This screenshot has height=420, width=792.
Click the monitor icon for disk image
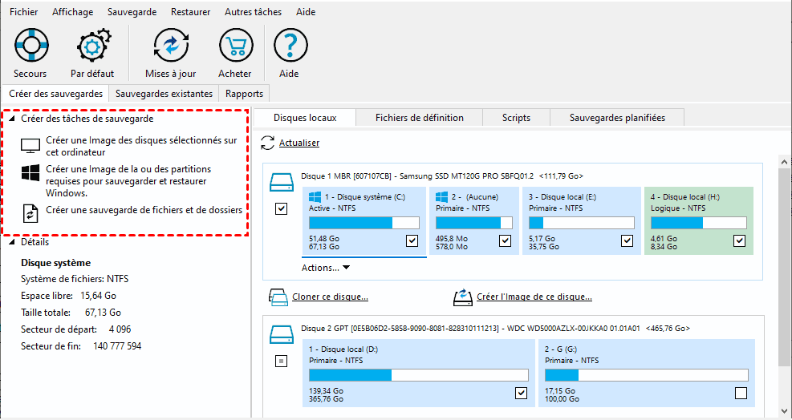30,146
